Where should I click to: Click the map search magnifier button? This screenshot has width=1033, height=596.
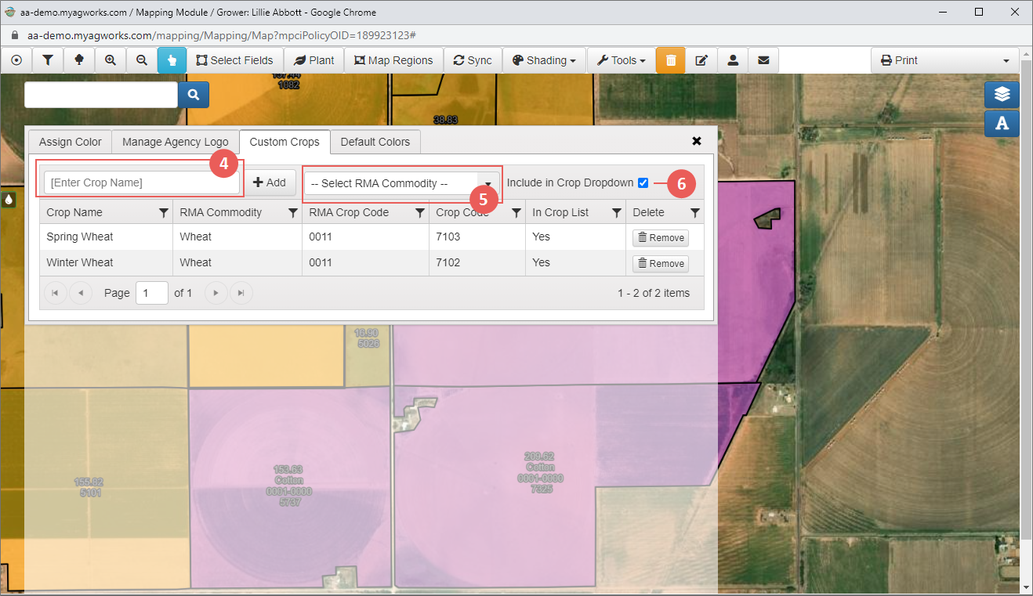click(x=194, y=95)
